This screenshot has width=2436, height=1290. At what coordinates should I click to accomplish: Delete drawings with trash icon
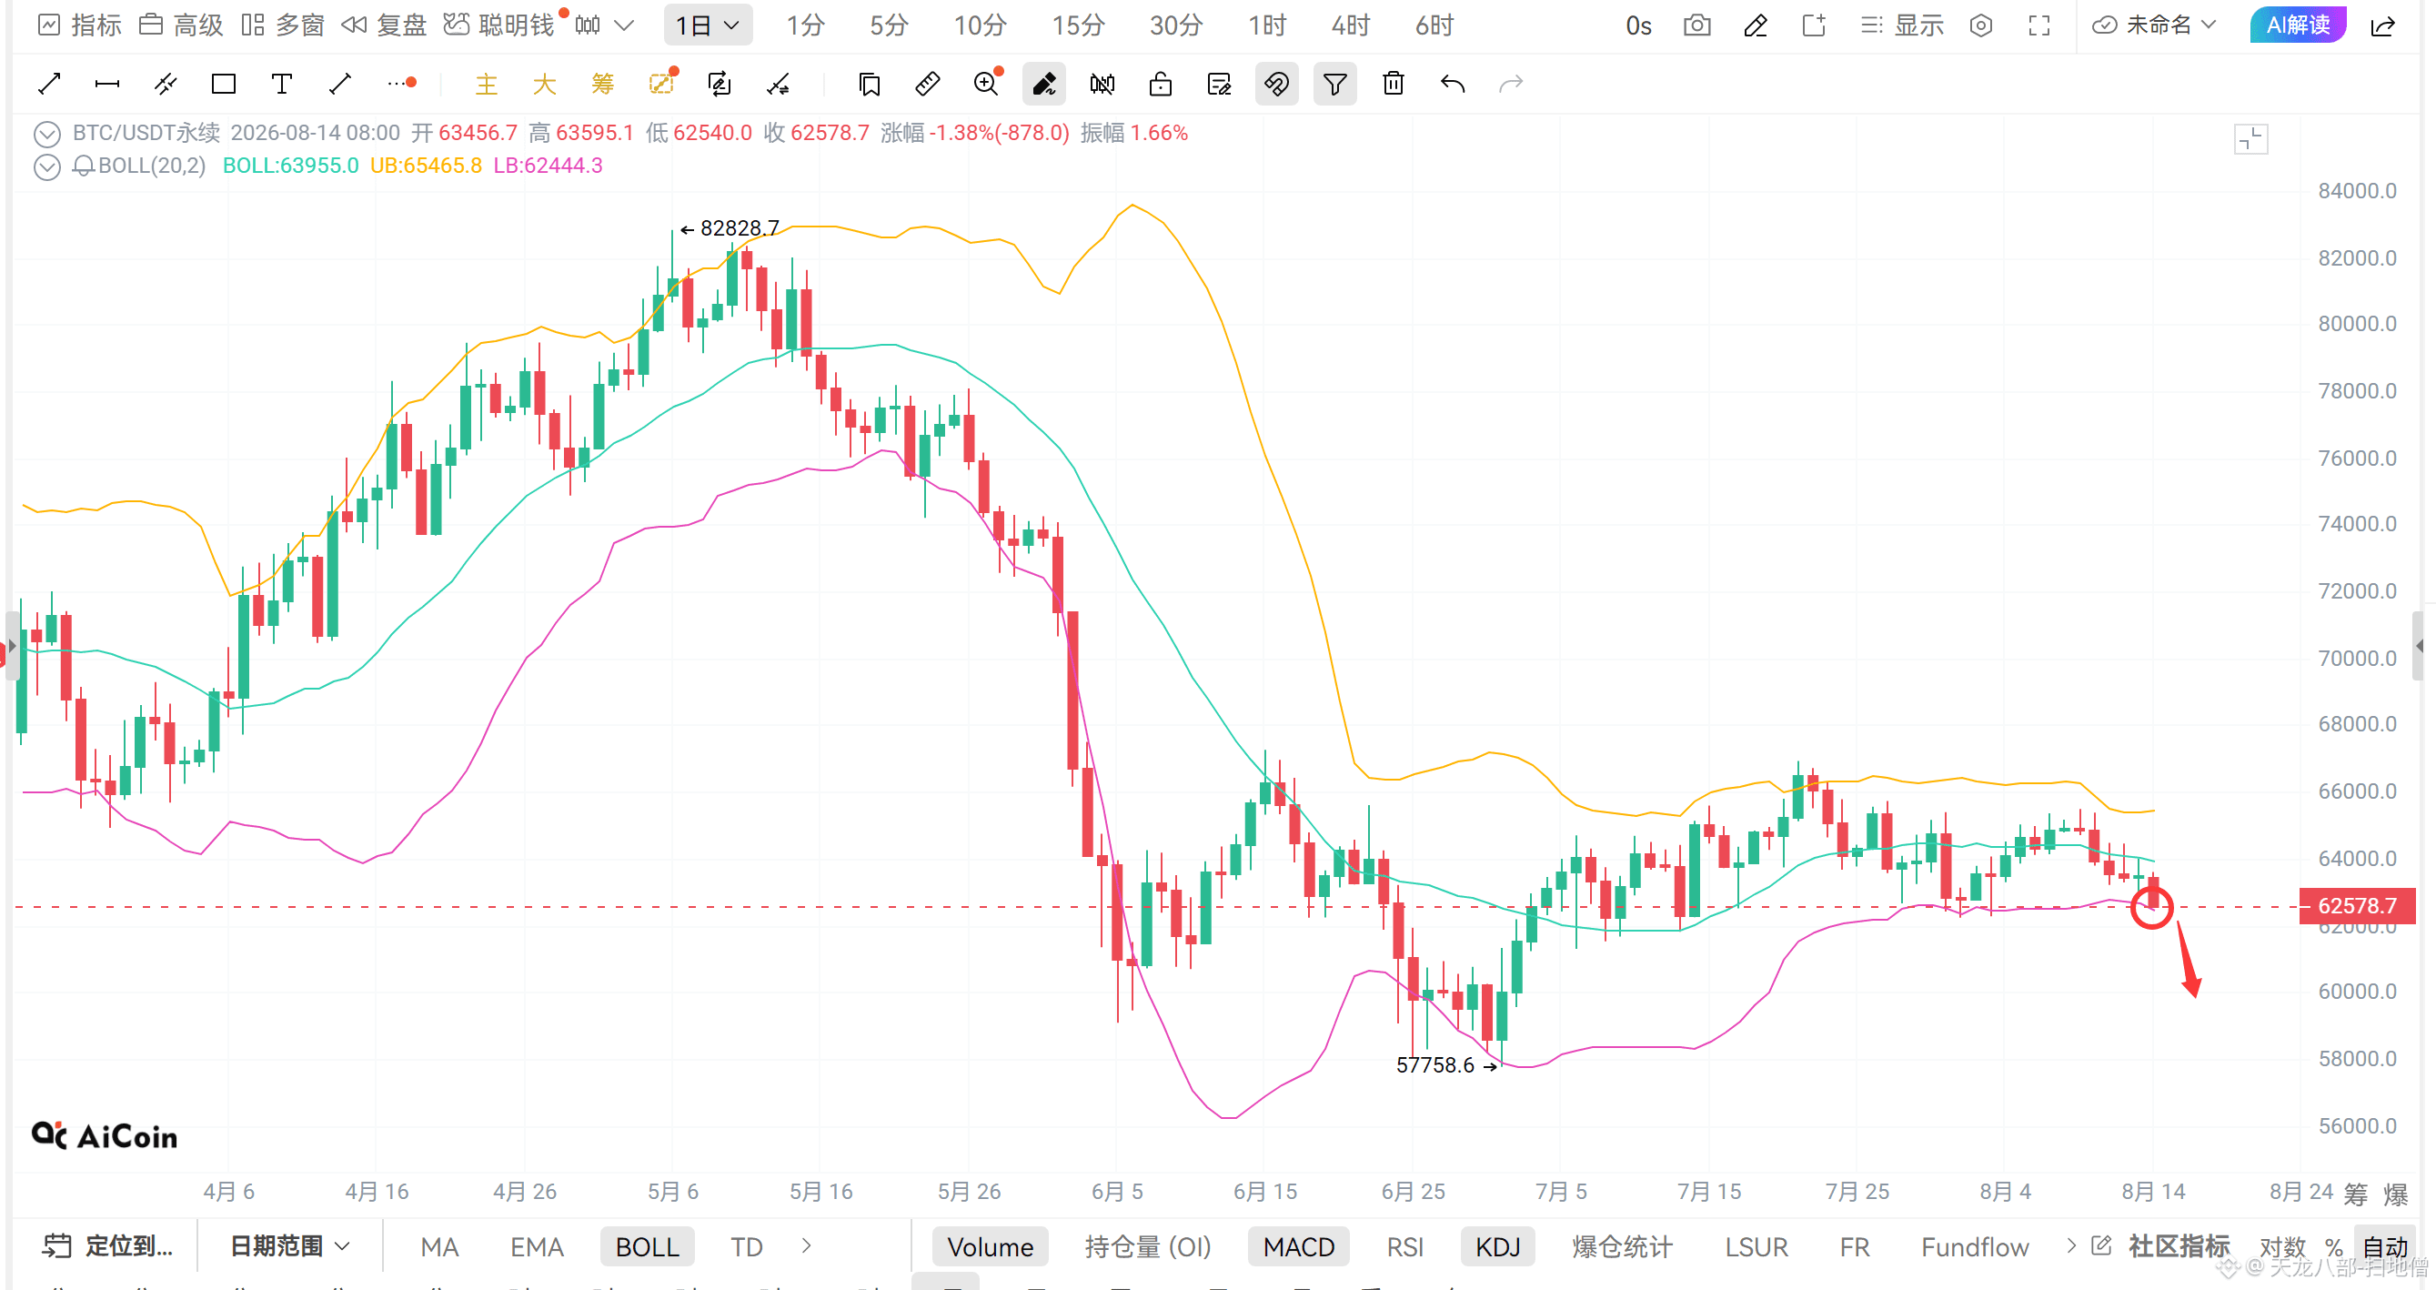coord(1393,85)
